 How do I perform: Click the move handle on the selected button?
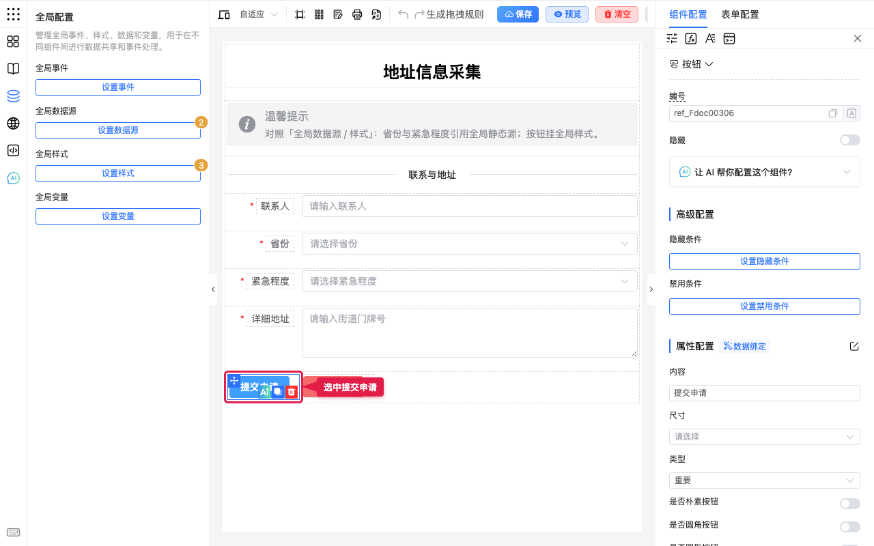[234, 381]
